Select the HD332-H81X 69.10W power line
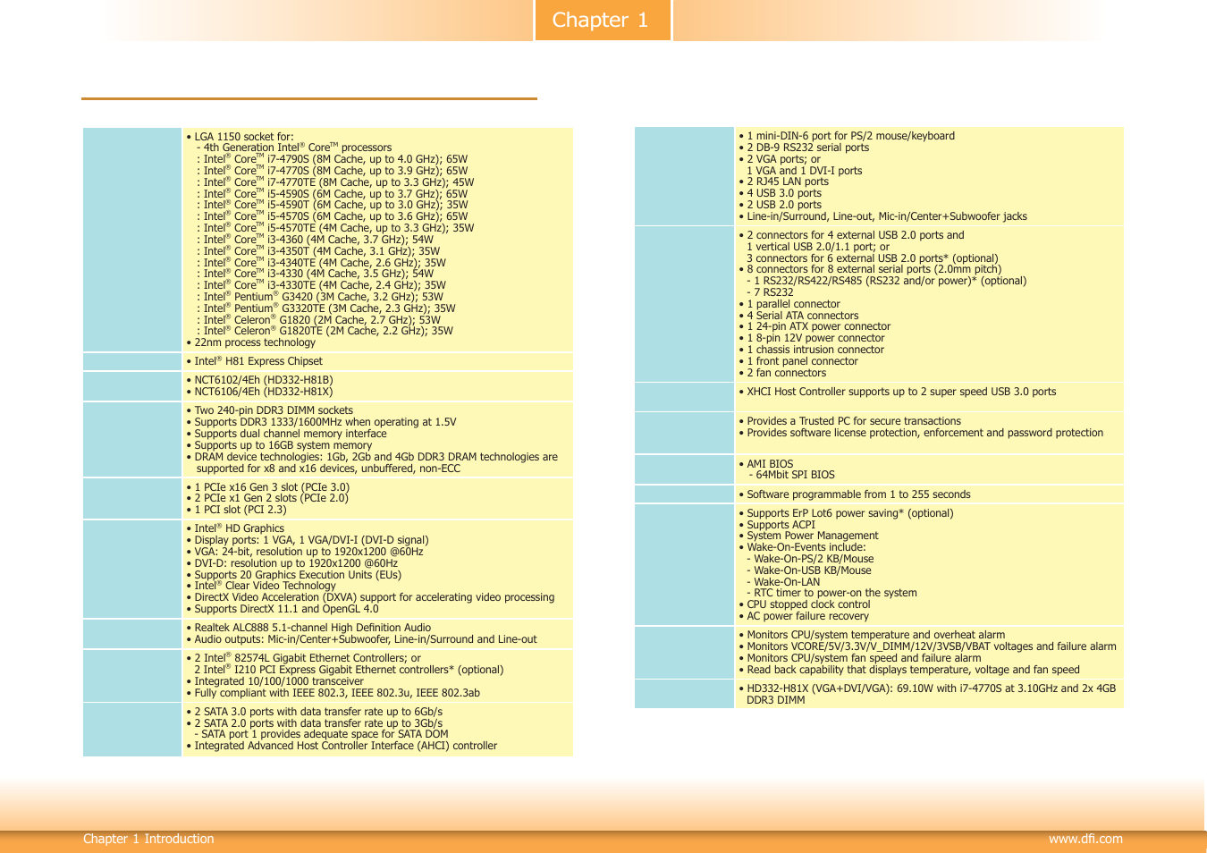The height and width of the screenshot is (853, 1207). point(927,694)
